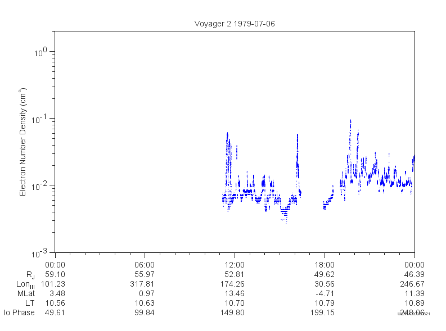
Task: Click the 'Io Phase' row label
Action: pos(19,312)
